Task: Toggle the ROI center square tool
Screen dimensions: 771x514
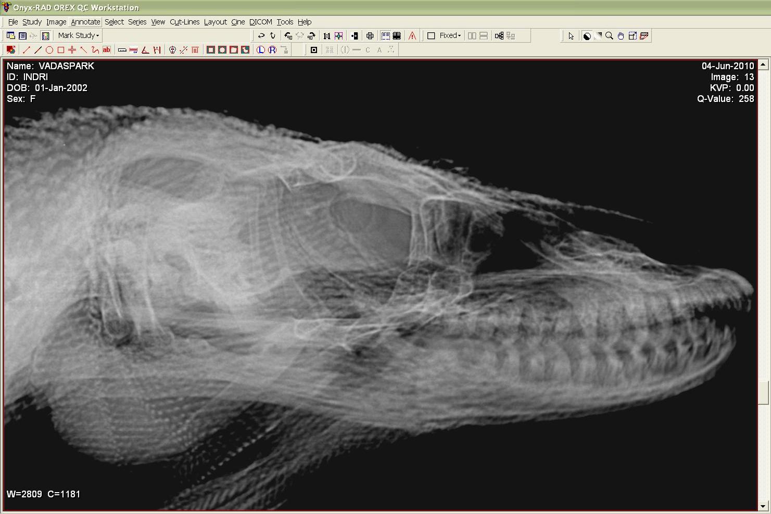Action: click(x=314, y=50)
